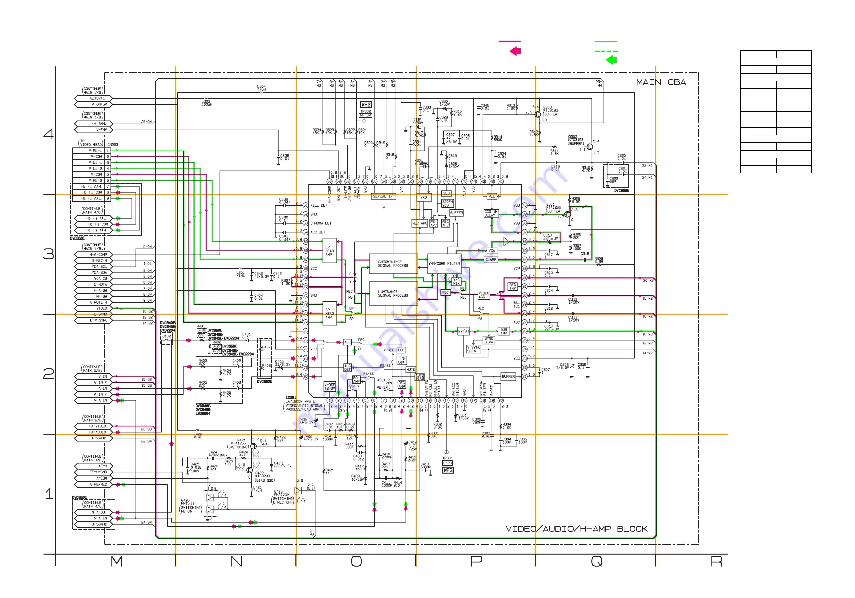This screenshot has width=855, height=598.
Task: Select the Q422 bias oscillator transistor symbol
Action: 250,470
